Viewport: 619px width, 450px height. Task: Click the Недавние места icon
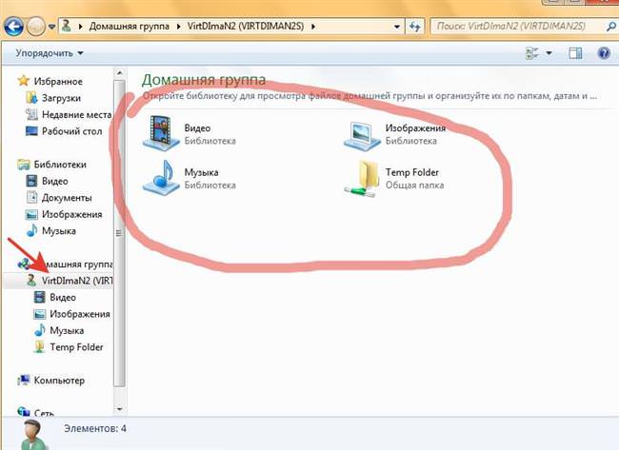tap(31, 114)
